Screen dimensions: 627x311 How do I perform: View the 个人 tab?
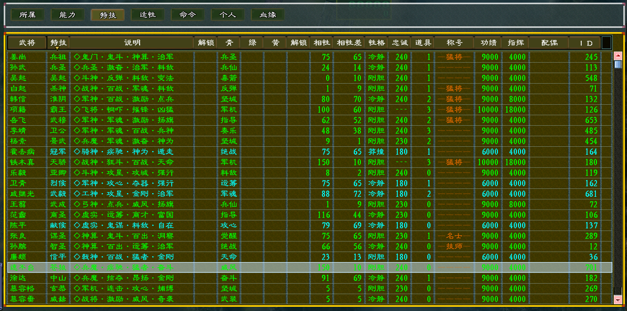(227, 15)
